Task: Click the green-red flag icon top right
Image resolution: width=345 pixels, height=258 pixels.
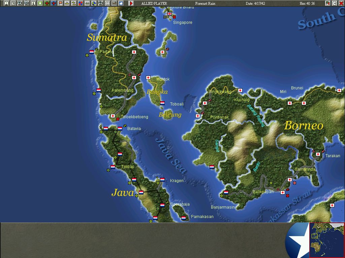Action: [328, 3]
